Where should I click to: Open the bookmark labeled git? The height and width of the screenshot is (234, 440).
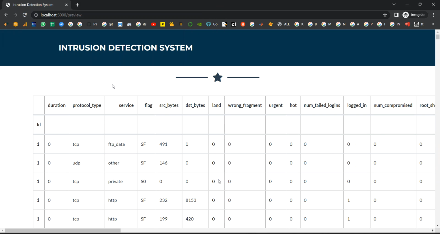click(107, 24)
